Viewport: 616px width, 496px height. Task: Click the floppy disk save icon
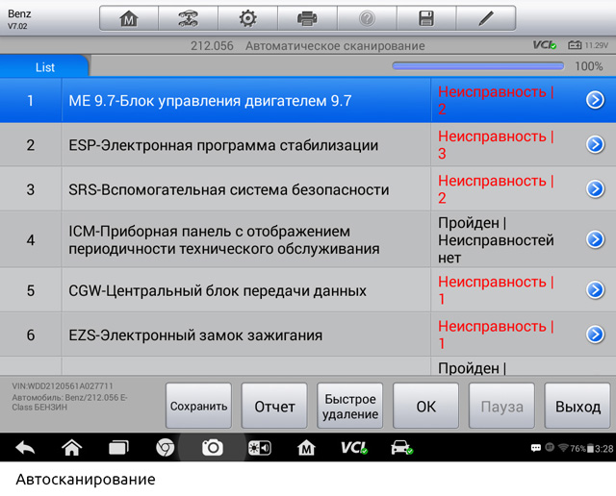point(426,18)
